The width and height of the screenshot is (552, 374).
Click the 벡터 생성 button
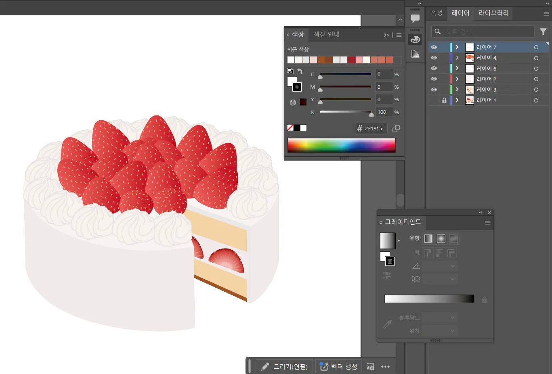[338, 366]
